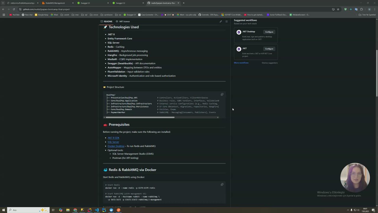Open the tab search dropdown arrow

pos(3,3)
